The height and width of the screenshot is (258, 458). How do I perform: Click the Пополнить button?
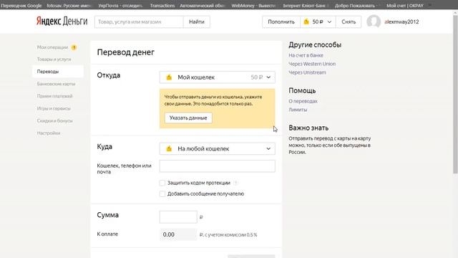(281, 21)
